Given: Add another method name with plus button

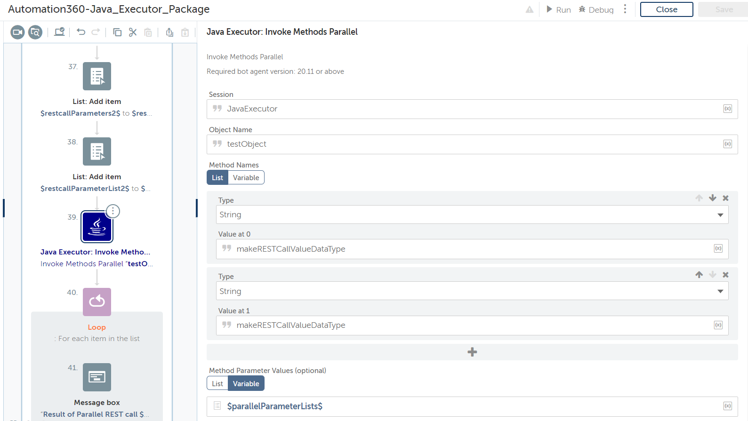Looking at the screenshot, I should click(472, 352).
